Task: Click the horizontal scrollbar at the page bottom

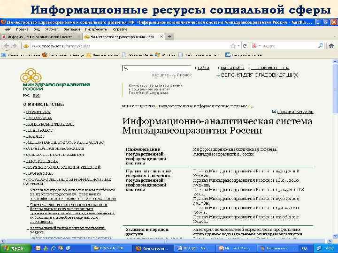Action: (166, 241)
